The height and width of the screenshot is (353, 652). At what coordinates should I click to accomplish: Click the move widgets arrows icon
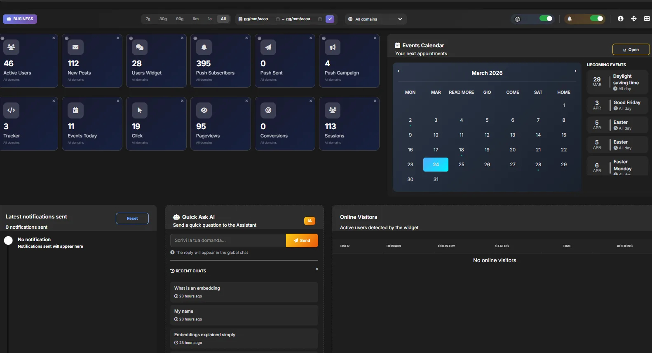tap(634, 19)
